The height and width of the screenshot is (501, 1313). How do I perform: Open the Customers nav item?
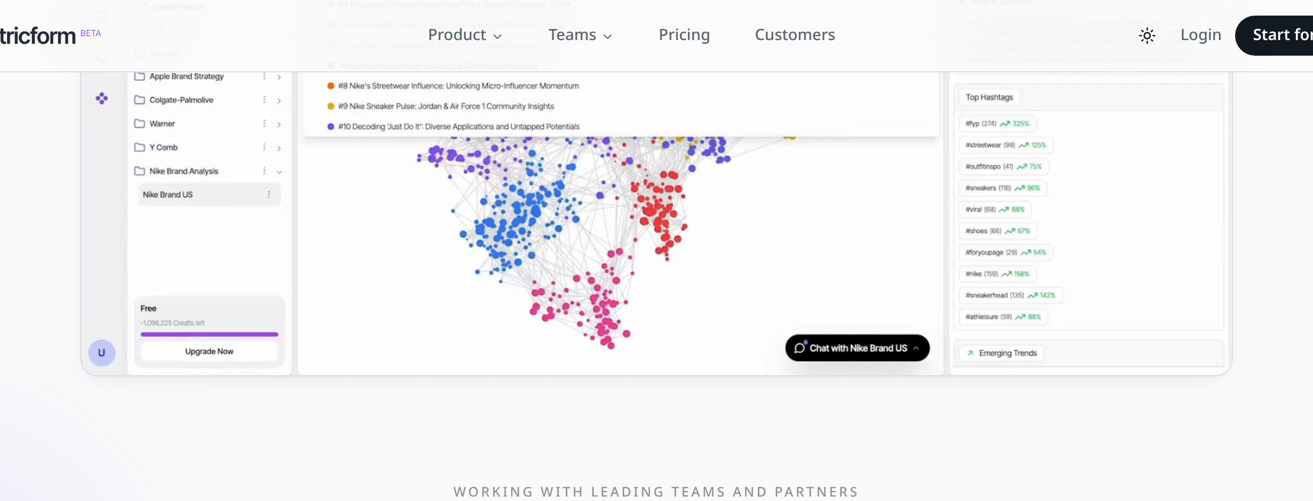point(795,35)
